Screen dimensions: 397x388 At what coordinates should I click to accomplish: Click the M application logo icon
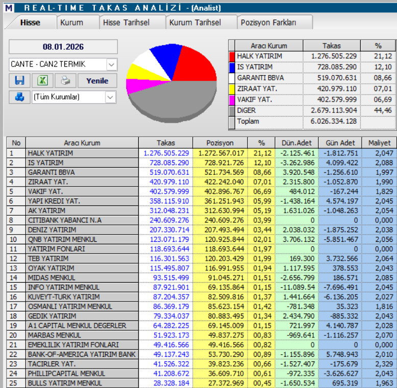(x=9, y=8)
